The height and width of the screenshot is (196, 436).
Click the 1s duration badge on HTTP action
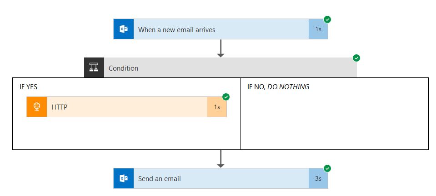coord(217,107)
